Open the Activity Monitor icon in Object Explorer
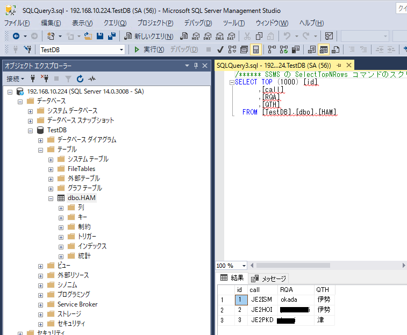Screen dimensions: 407x335 pos(92,79)
